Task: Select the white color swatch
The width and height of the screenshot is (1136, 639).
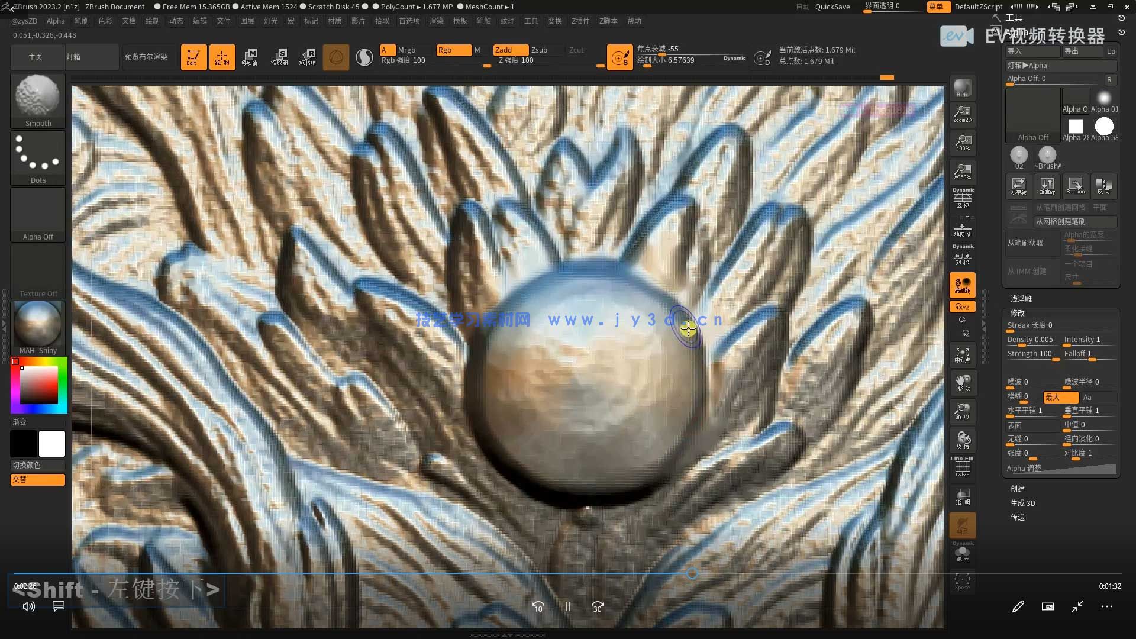Action: click(x=52, y=444)
